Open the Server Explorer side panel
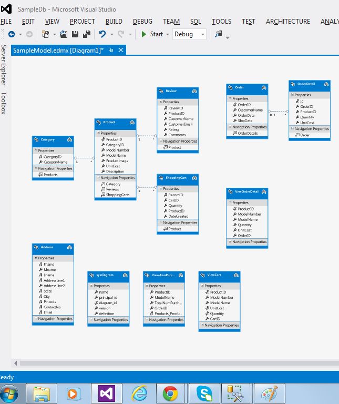This screenshot has height=404, width=339. point(4,65)
